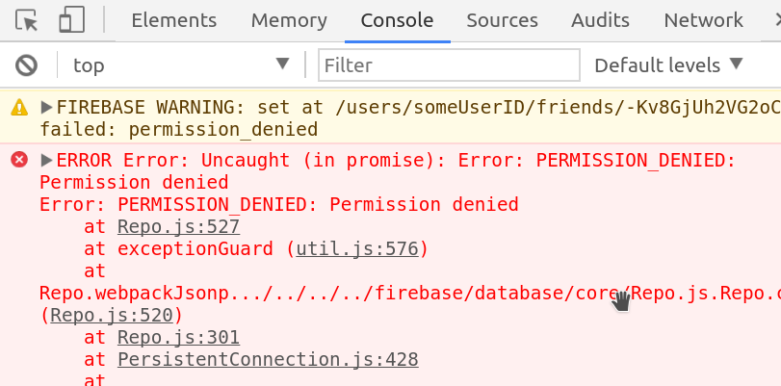The height and width of the screenshot is (386, 781).
Task: Open the util.js:576 source link
Action: click(x=356, y=249)
